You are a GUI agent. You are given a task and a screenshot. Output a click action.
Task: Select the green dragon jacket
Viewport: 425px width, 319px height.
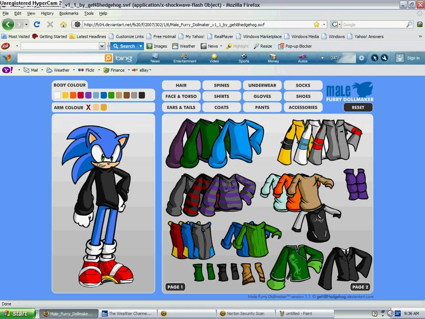tap(294, 267)
